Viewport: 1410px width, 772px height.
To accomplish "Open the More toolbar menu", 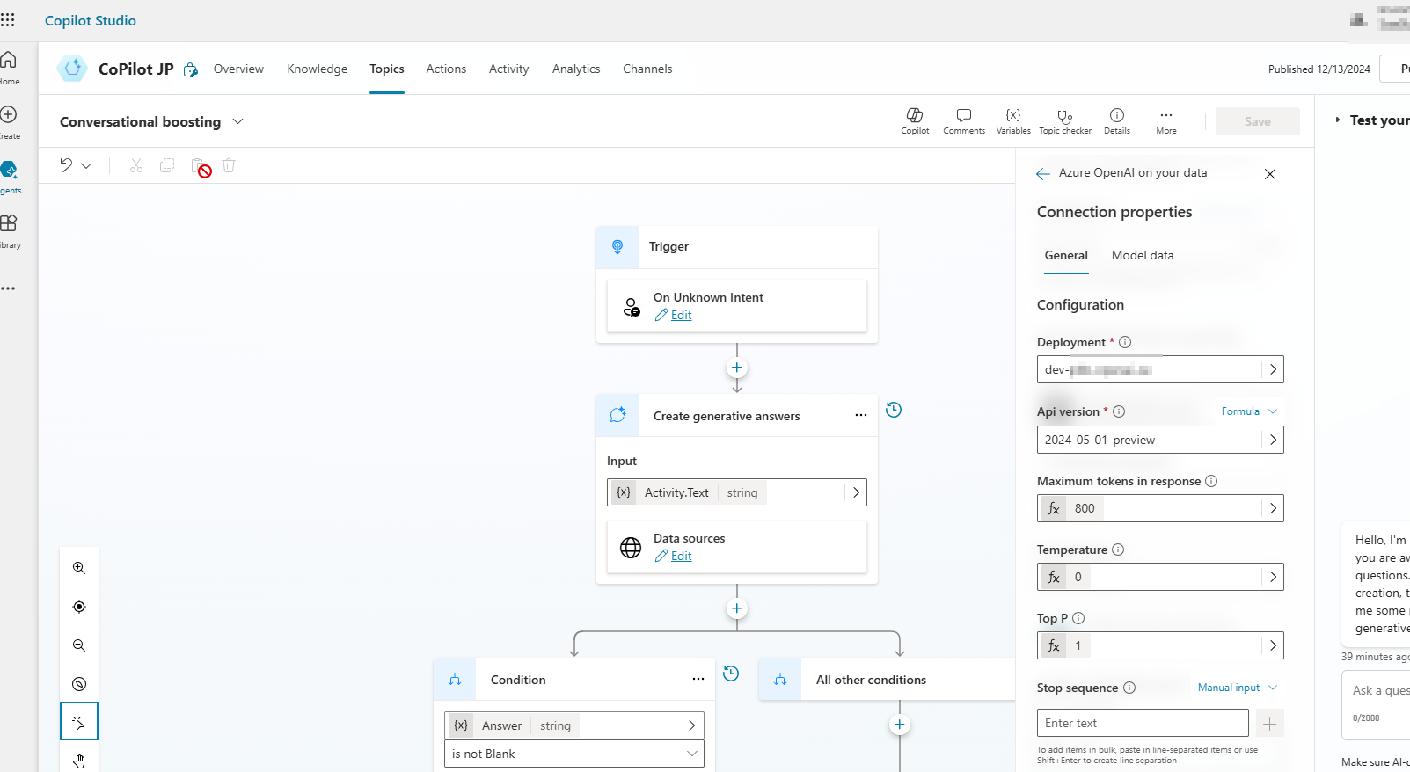I will [1166, 121].
